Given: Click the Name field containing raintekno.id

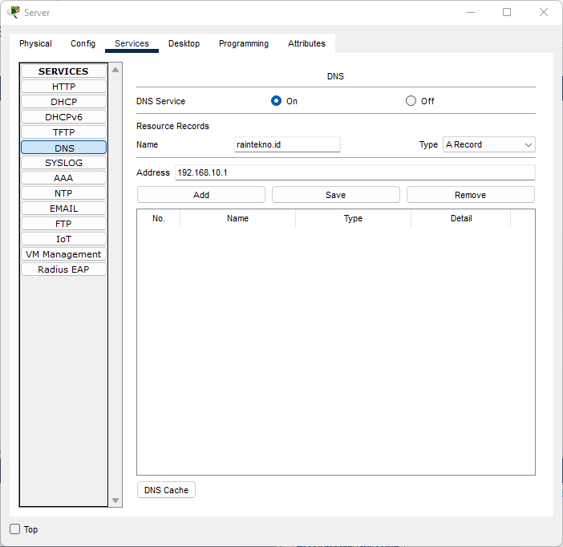Looking at the screenshot, I should pos(287,144).
